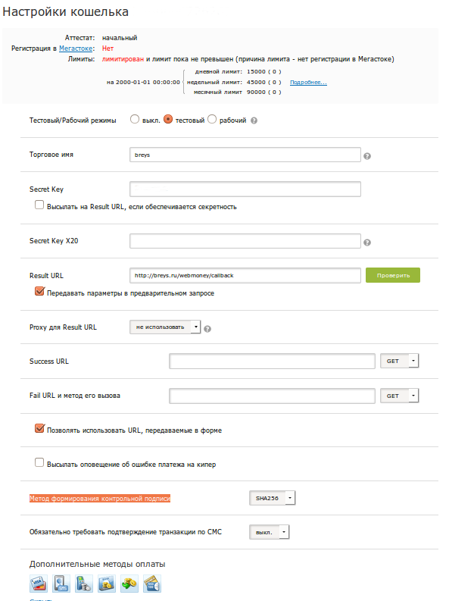Click the bank transfer payment icon
The height and width of the screenshot is (601, 449).
107,584
